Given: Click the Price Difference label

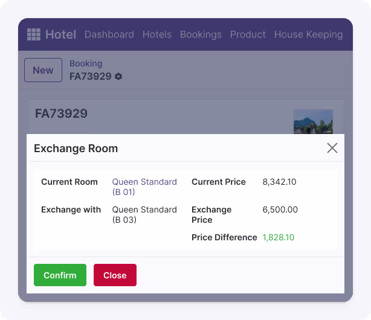Looking at the screenshot, I should click(x=224, y=237).
